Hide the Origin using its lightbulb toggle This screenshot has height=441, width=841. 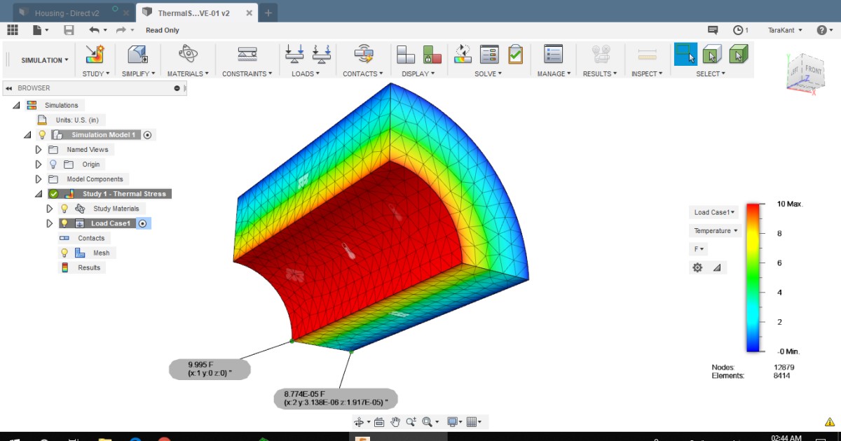53,164
